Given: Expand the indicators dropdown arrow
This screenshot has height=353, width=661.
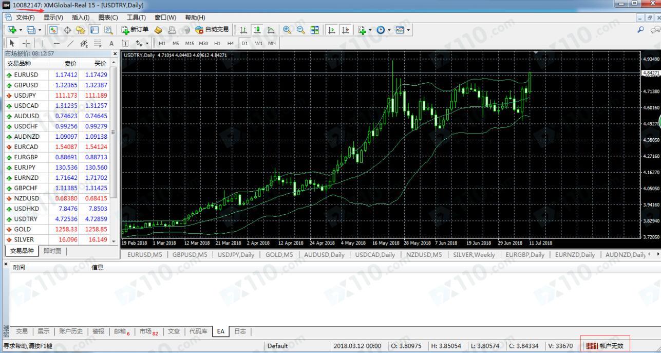Looking at the screenshot, I should [370, 30].
